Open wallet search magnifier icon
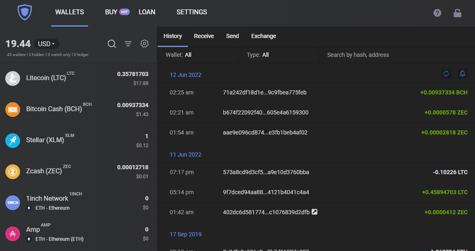The width and height of the screenshot is (475, 251). click(112, 44)
